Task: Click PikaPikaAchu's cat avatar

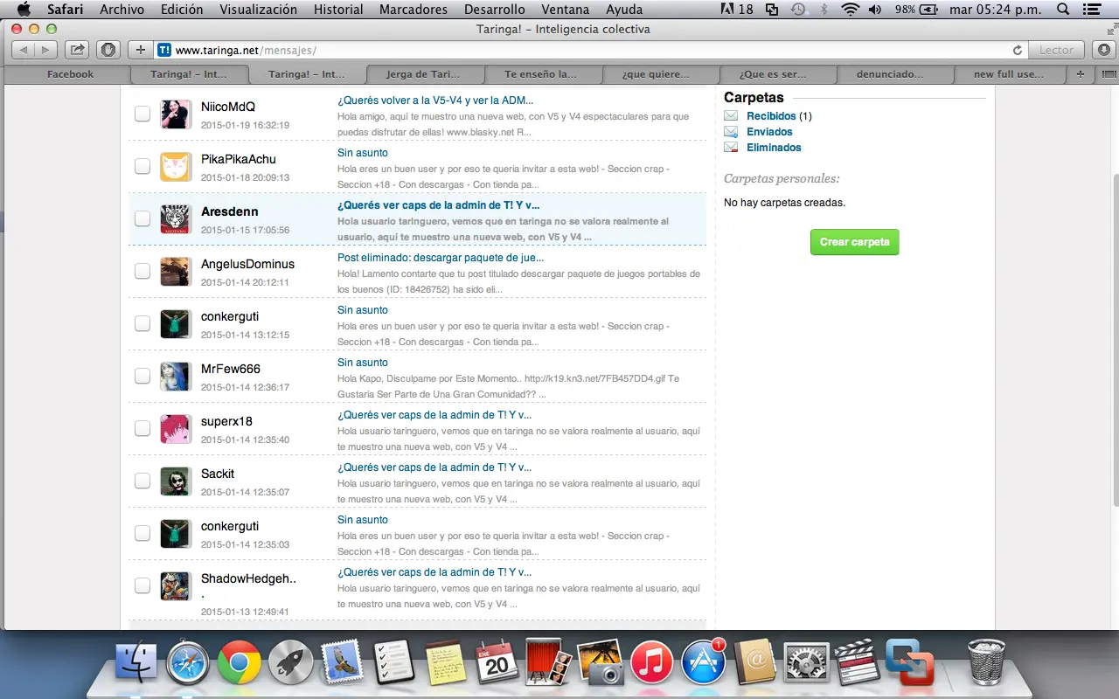Action: click(176, 166)
